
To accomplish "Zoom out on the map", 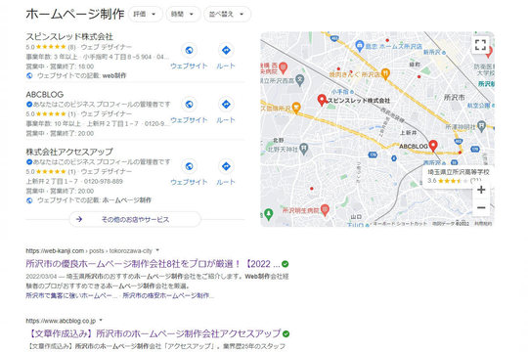I will (x=481, y=207).
